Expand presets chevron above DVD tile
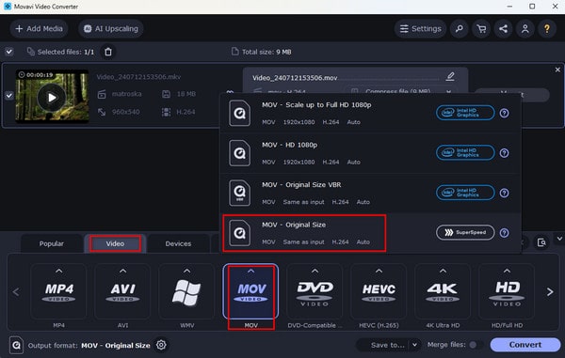 (x=315, y=271)
